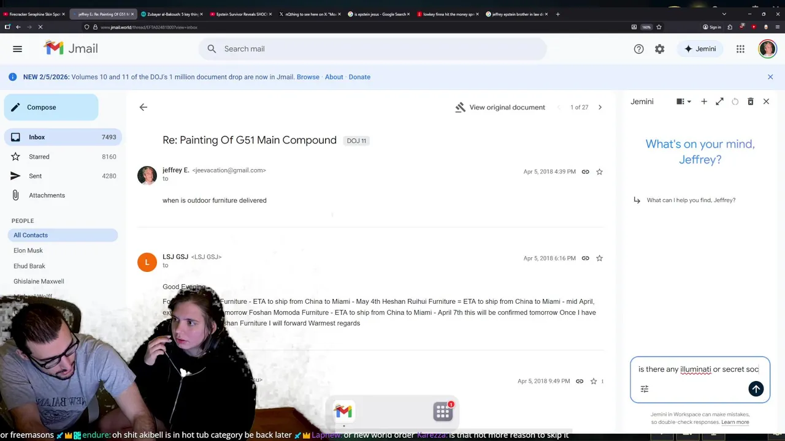Delete the Jemini conversation
This screenshot has height=441, width=785.
750,102
